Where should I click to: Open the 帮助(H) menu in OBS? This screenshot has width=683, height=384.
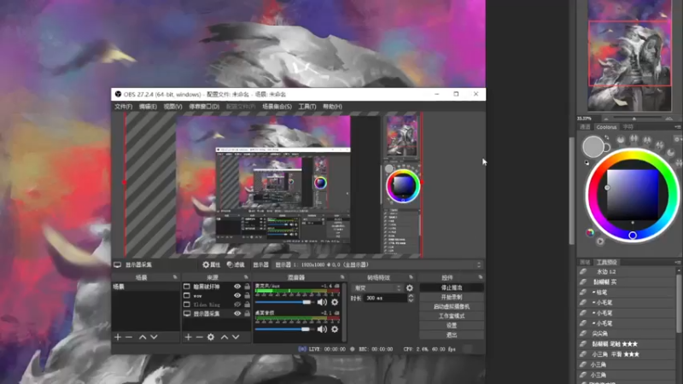click(x=332, y=107)
